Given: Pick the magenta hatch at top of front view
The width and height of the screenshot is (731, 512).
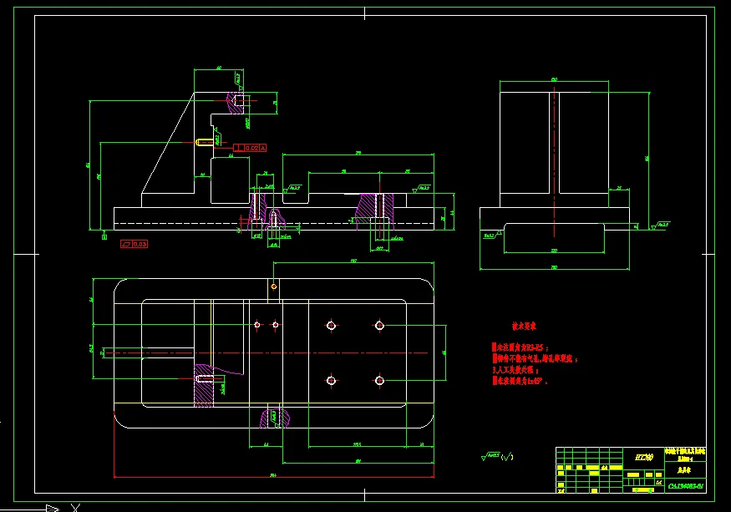Looking at the screenshot, I should click(235, 103).
